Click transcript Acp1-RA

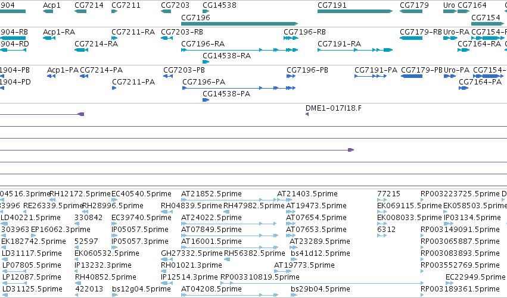pos(59,32)
